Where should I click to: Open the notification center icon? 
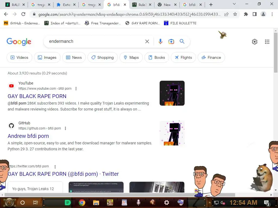(x=267, y=203)
